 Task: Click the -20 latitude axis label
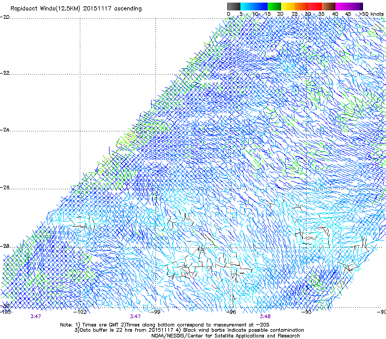[5, 17]
